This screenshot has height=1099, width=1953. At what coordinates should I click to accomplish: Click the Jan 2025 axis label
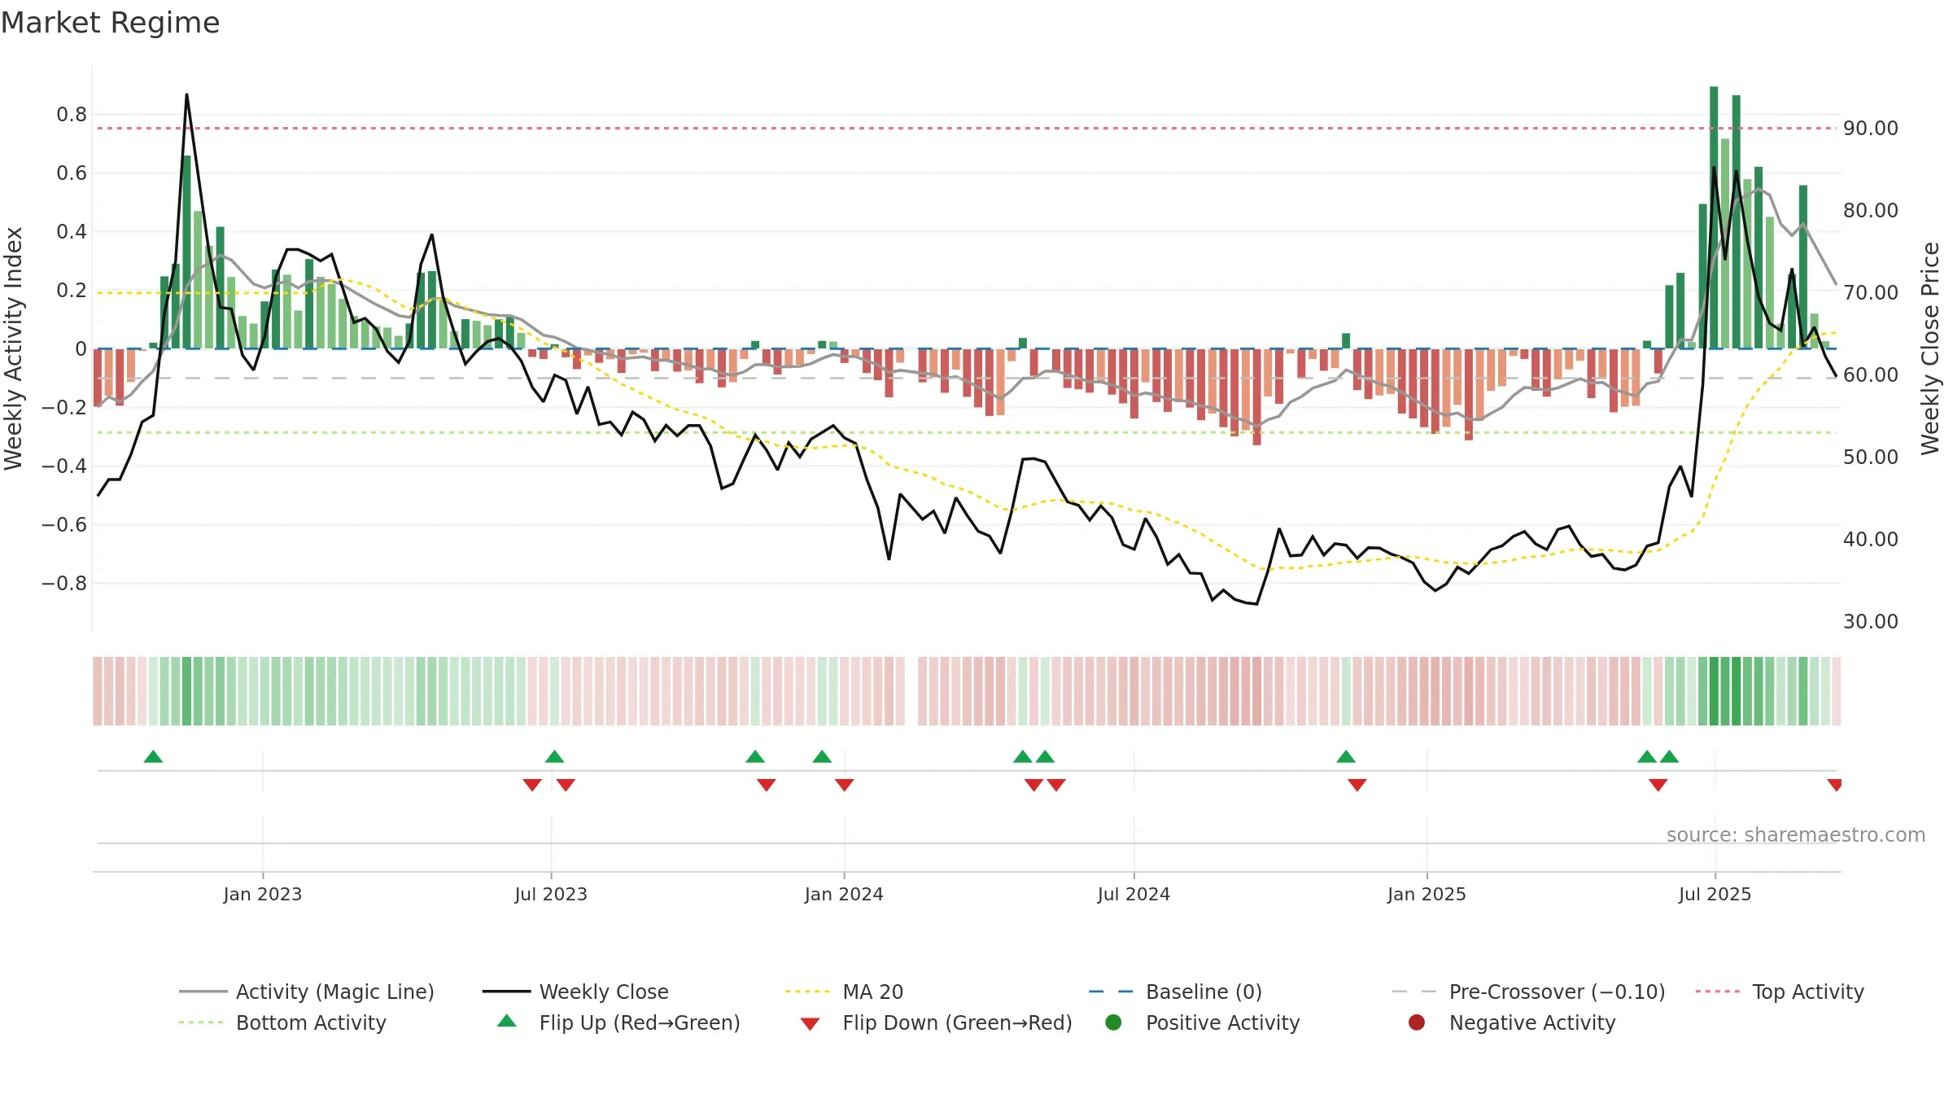1427,895
